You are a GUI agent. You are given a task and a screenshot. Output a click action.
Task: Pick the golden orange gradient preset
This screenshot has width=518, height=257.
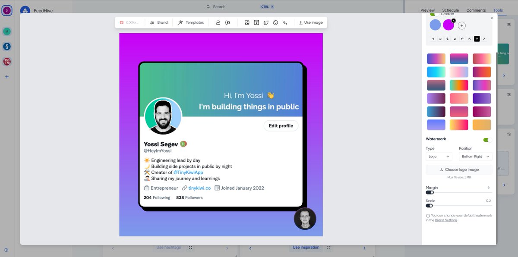pos(482,125)
